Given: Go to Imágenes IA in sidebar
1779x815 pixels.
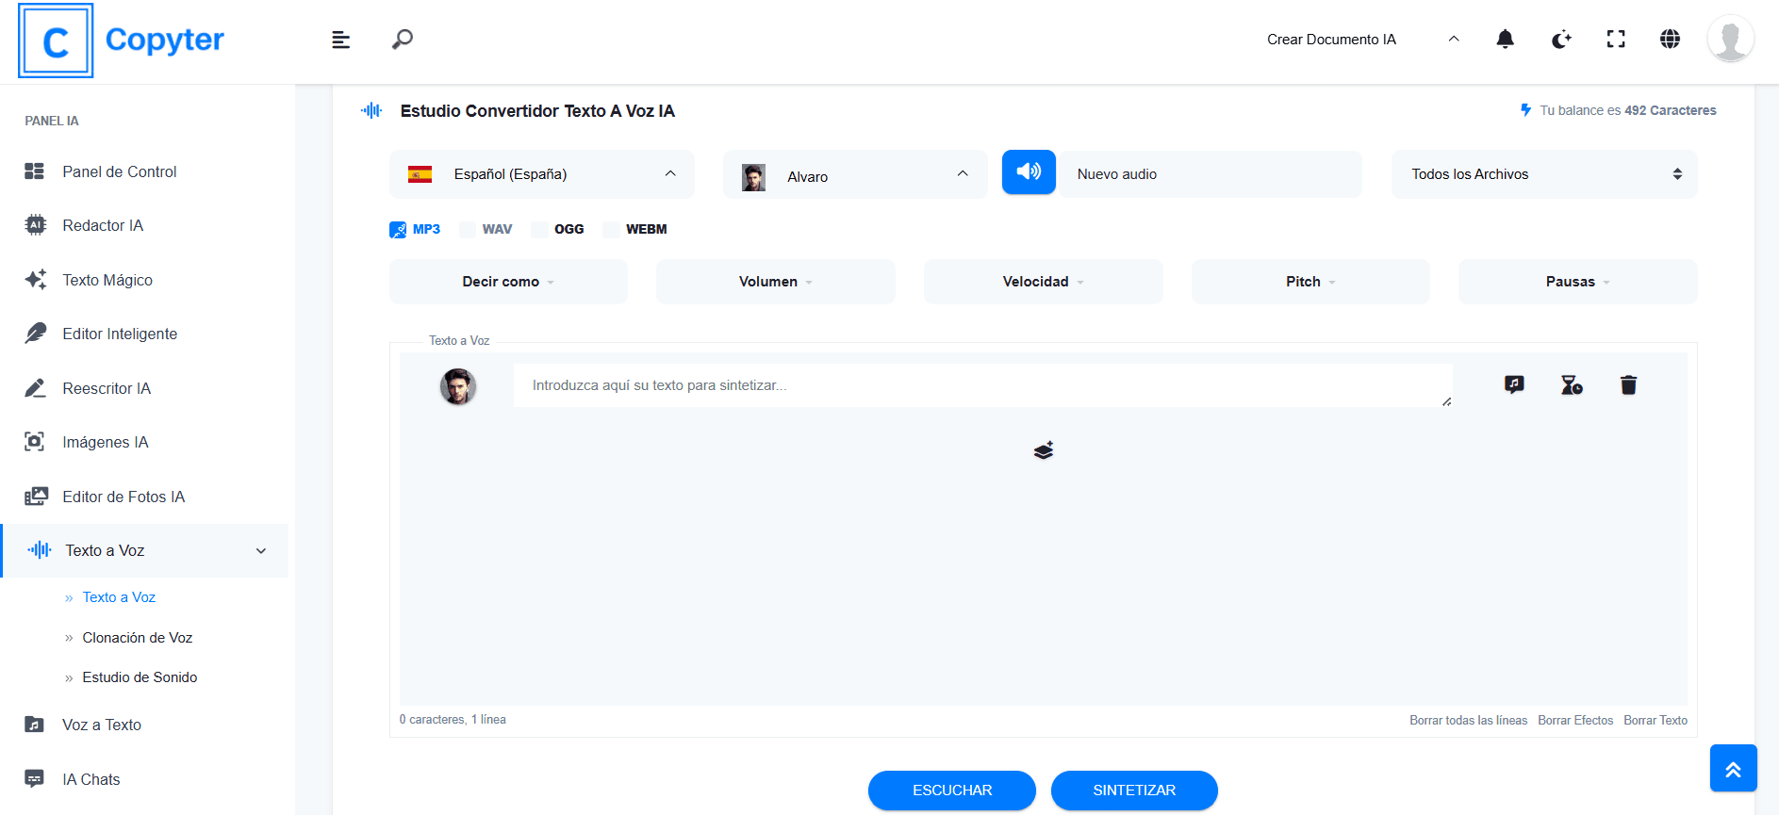Looking at the screenshot, I should 105,442.
